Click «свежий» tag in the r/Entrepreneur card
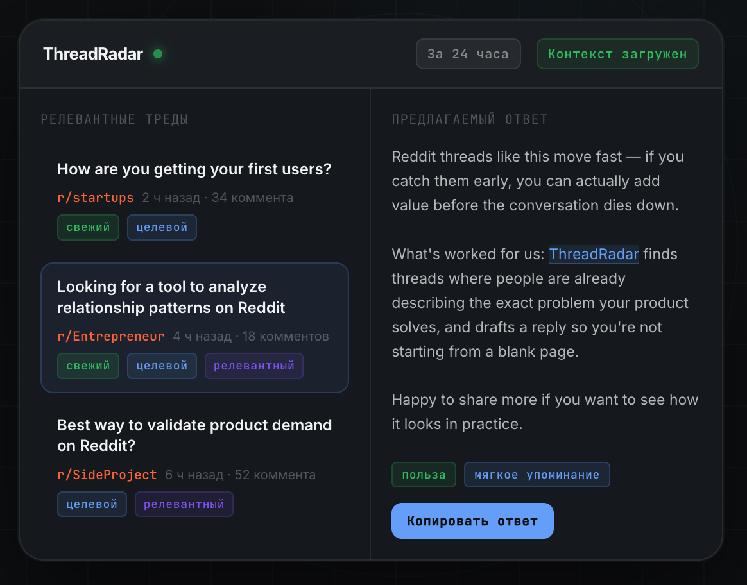The image size is (747, 585). coord(88,366)
